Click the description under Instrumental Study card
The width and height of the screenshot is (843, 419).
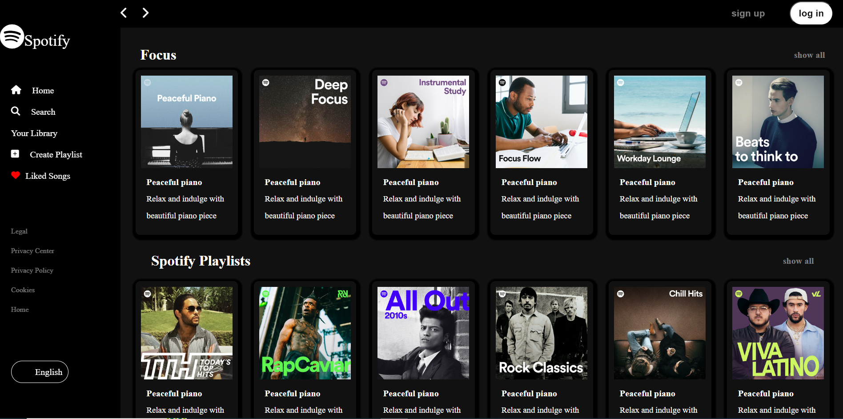pyautogui.click(x=422, y=207)
